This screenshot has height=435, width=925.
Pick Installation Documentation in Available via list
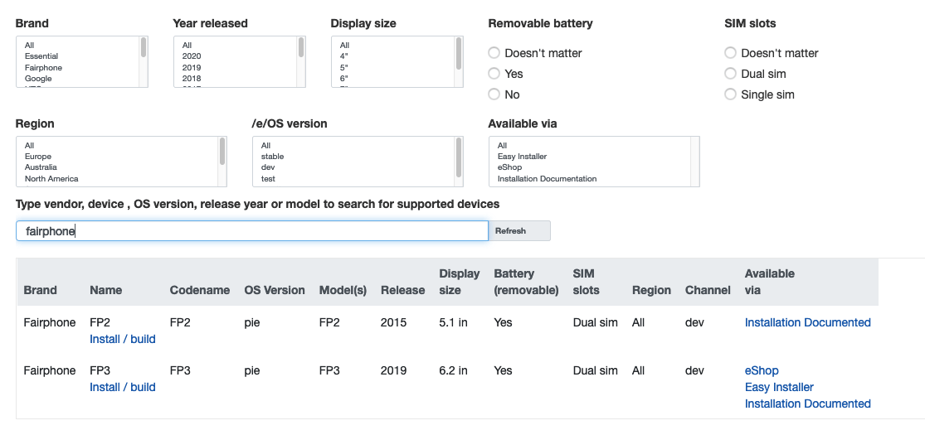pos(547,179)
